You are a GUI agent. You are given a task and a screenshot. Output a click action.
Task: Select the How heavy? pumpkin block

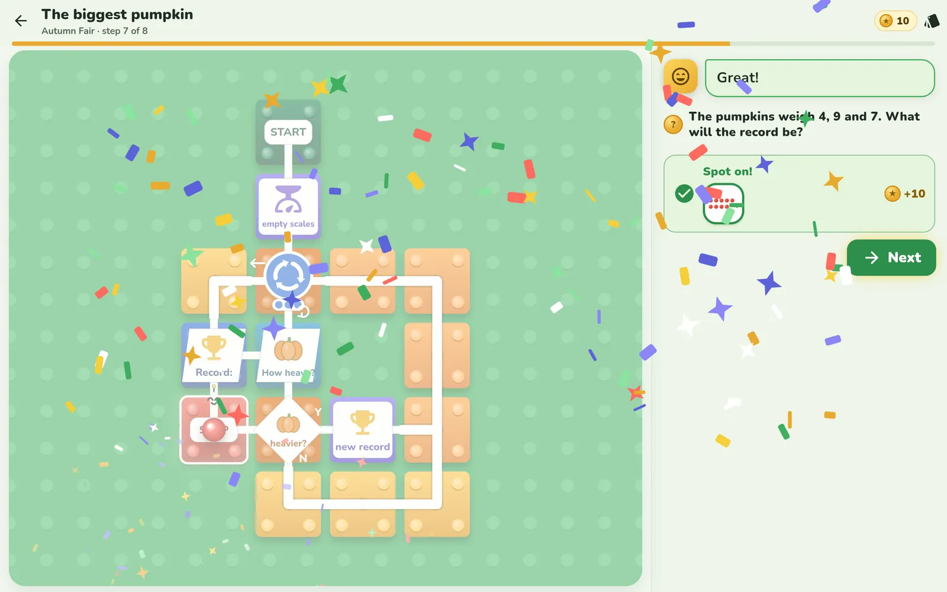288,356
